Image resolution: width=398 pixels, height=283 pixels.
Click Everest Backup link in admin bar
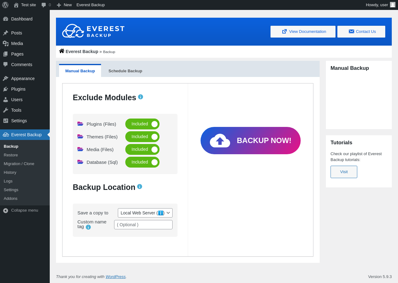coord(90,5)
